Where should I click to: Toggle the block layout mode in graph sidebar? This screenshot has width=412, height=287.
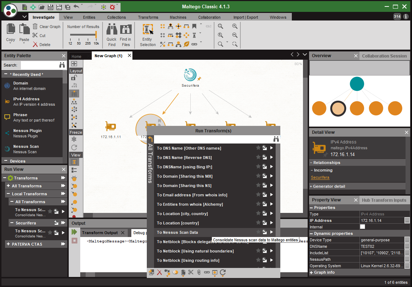pyautogui.click(x=74, y=94)
